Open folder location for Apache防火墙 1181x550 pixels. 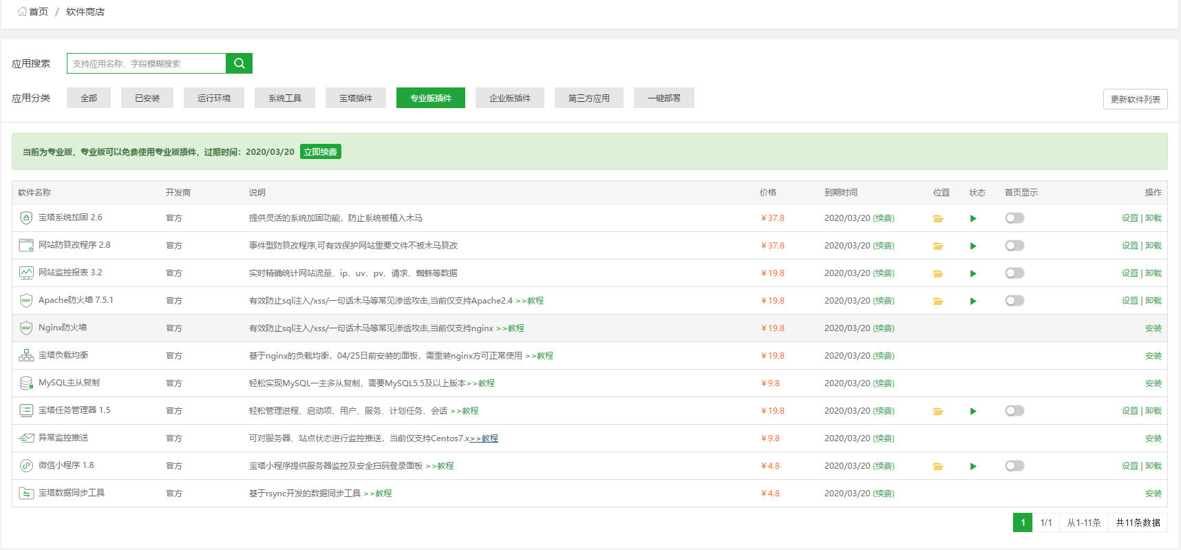pos(937,302)
